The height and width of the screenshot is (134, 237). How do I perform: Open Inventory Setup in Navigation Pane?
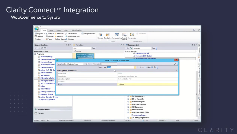pyautogui.click(x=46, y=57)
